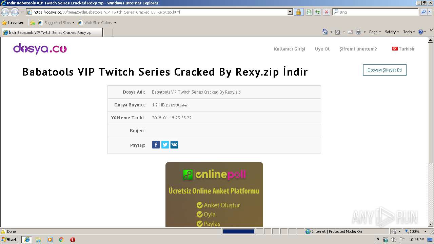Click the Bing search magnifier button
This screenshot has width=434, height=244.
[423, 12]
